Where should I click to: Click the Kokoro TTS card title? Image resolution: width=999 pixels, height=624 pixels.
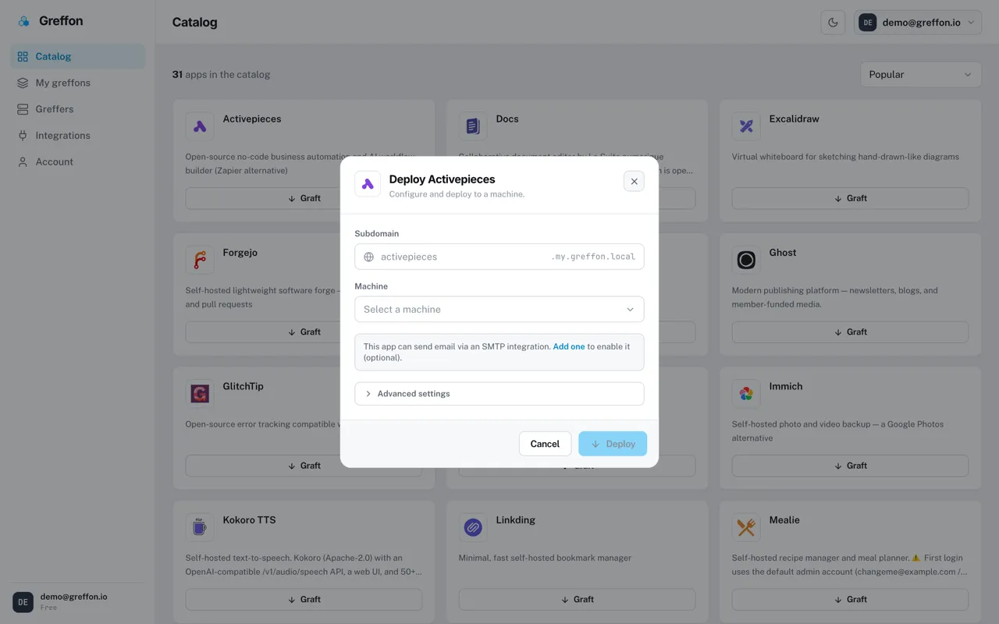[x=249, y=520]
